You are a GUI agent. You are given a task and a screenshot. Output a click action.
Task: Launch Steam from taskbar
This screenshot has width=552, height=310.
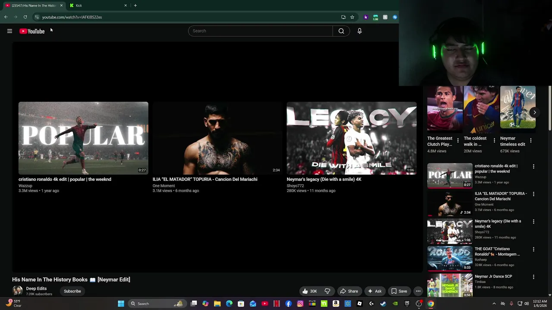(x=383, y=304)
